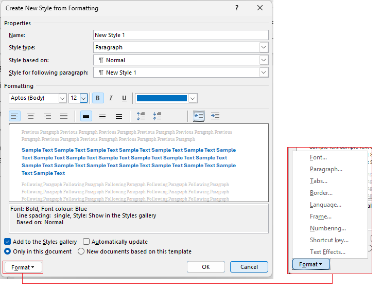This screenshot has height=290, width=382.
Task: Click the Name field New Style 1
Action: tap(181, 35)
